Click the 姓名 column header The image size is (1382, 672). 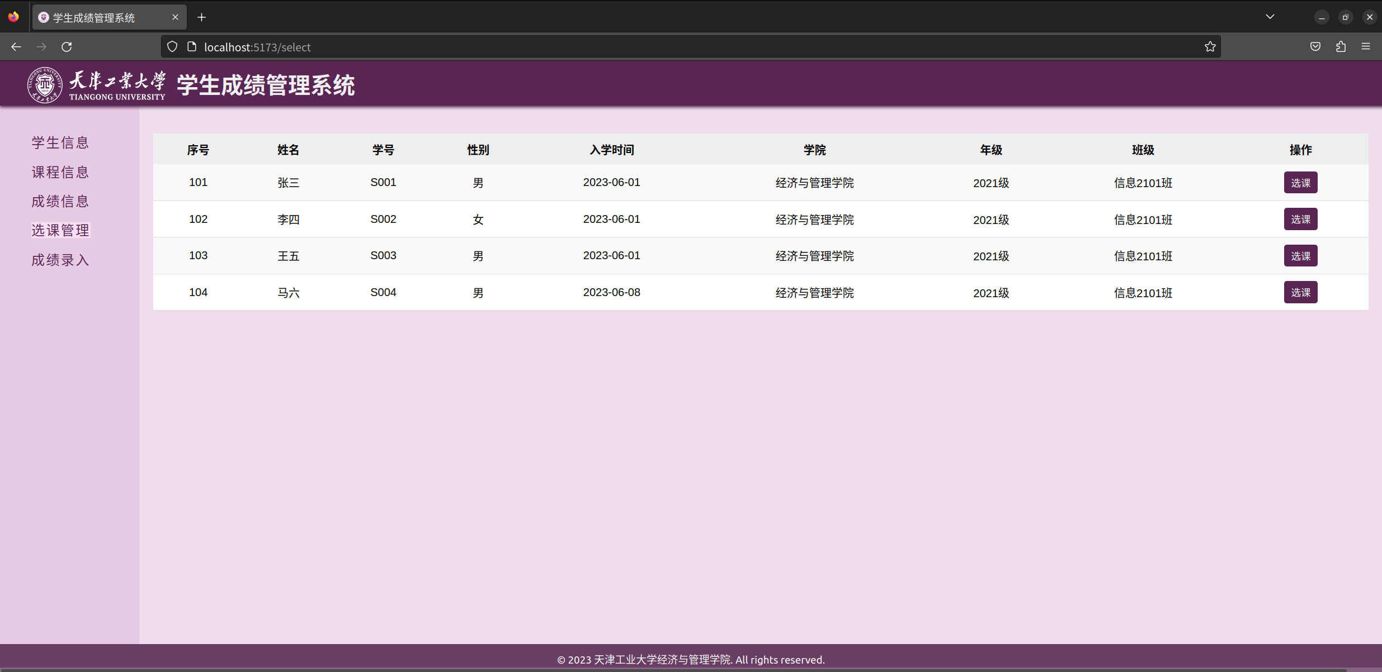[x=288, y=150]
